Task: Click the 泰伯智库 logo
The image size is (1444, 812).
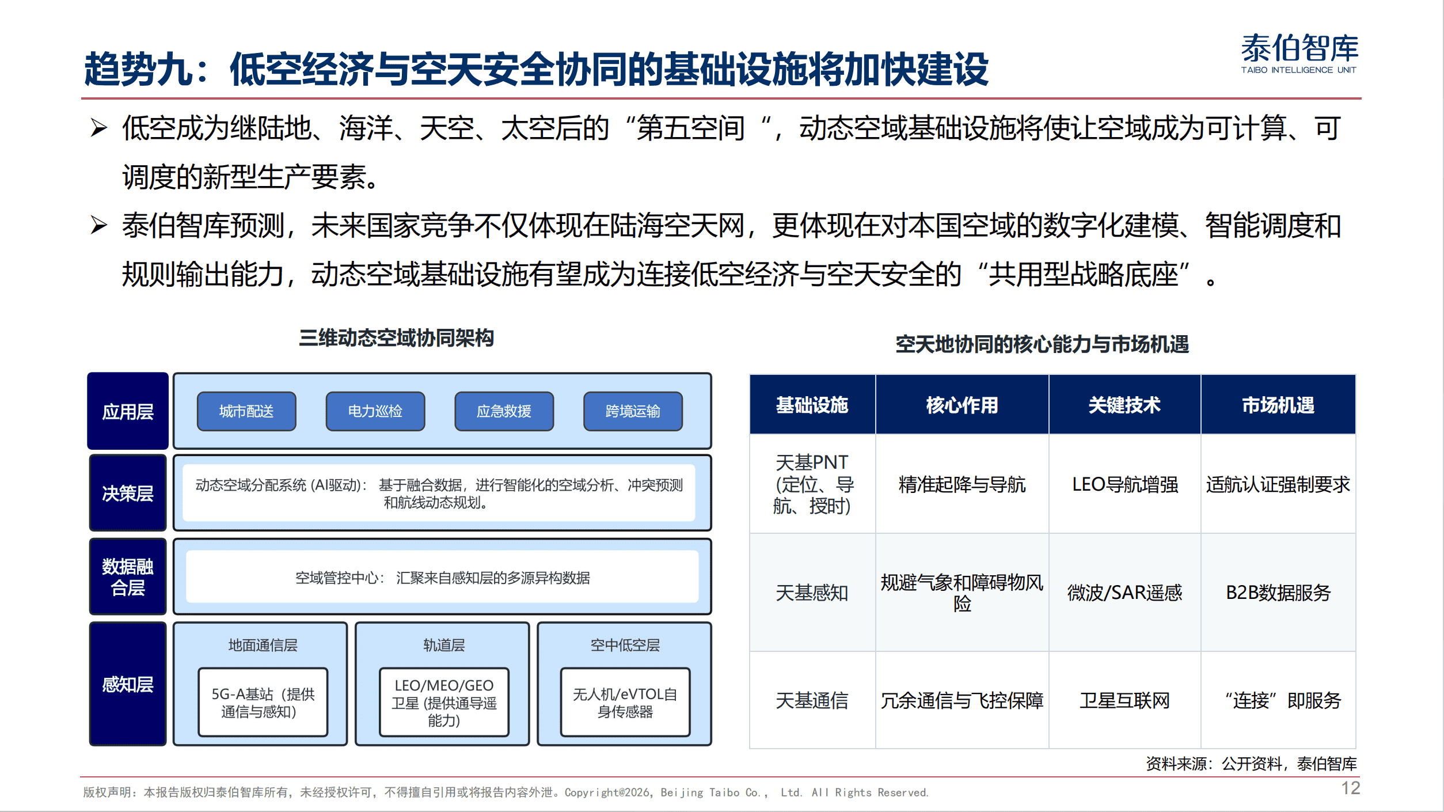Action: coord(1299,53)
